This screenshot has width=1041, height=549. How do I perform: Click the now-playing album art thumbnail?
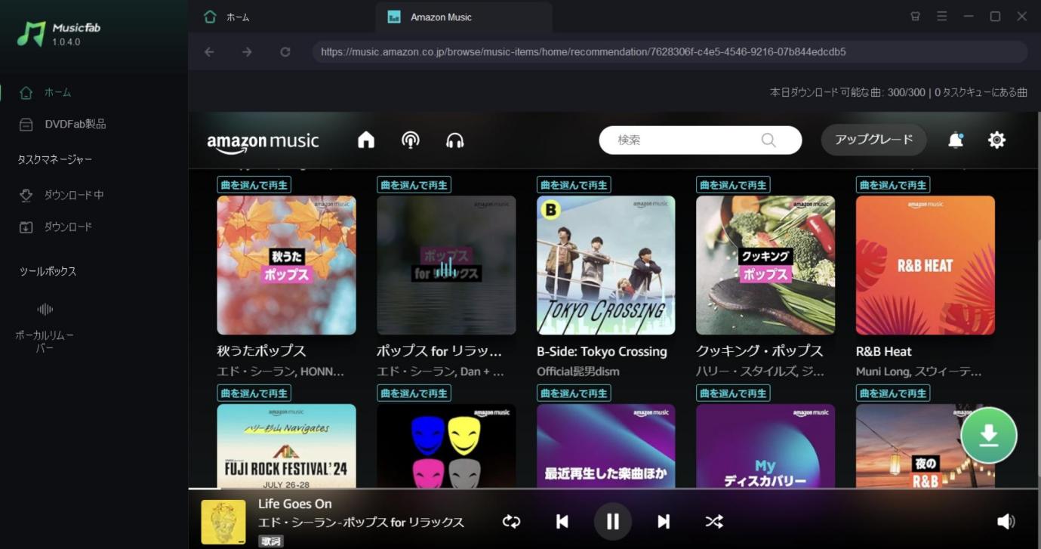point(223,522)
